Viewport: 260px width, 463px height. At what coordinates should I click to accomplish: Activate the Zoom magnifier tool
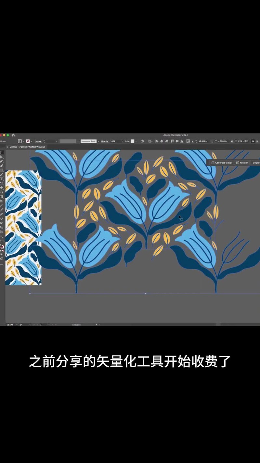tap(2, 236)
